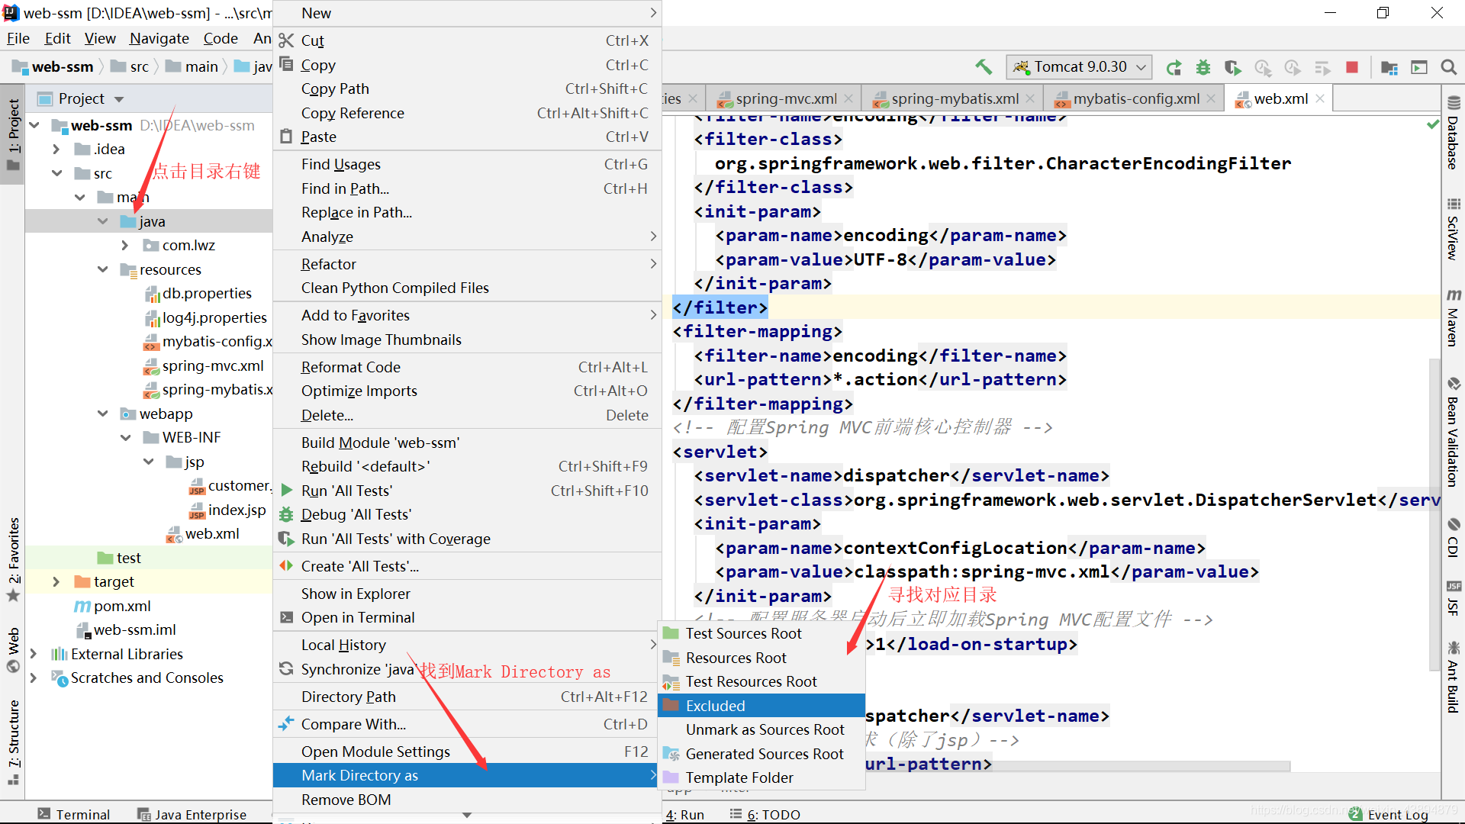Open the 6: TODO tool window
This screenshot has height=824, width=1465.
pyautogui.click(x=765, y=814)
